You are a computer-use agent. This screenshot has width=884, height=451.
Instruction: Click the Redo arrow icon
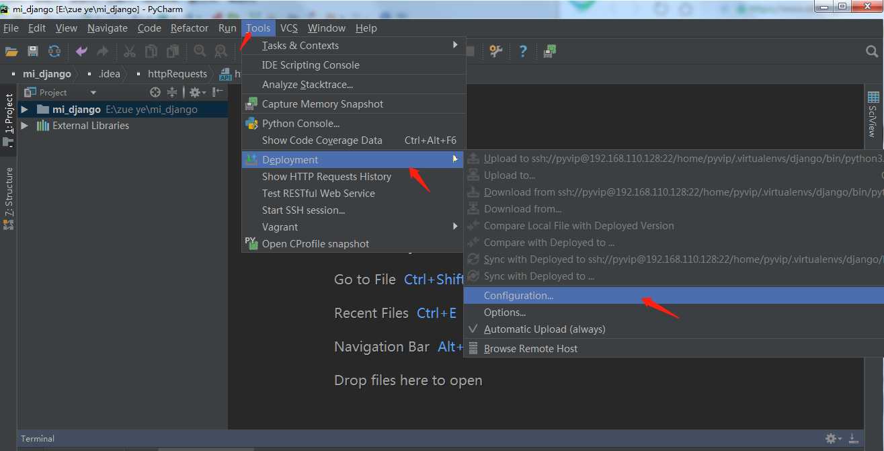tap(103, 51)
